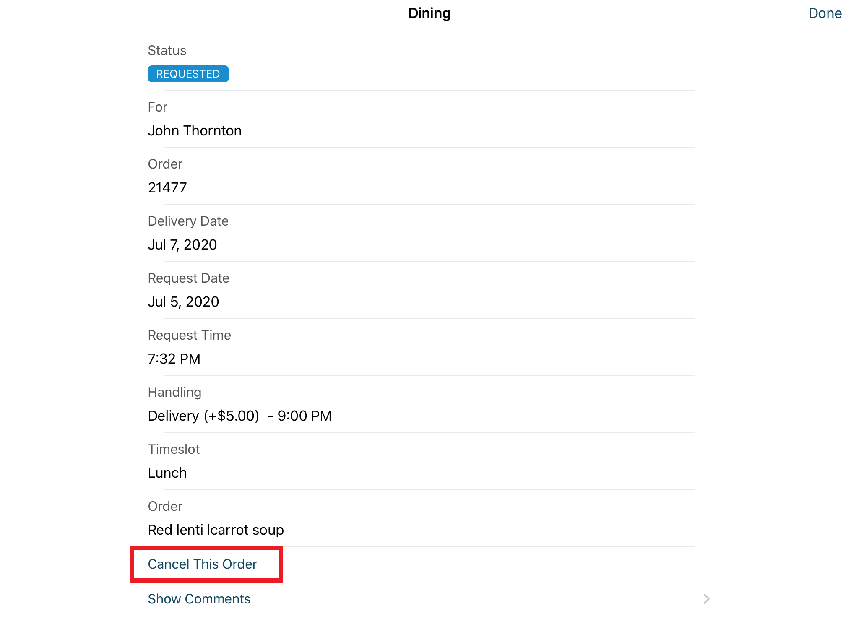The width and height of the screenshot is (859, 619).
Task: Click the Dining title header
Action: [x=429, y=13]
